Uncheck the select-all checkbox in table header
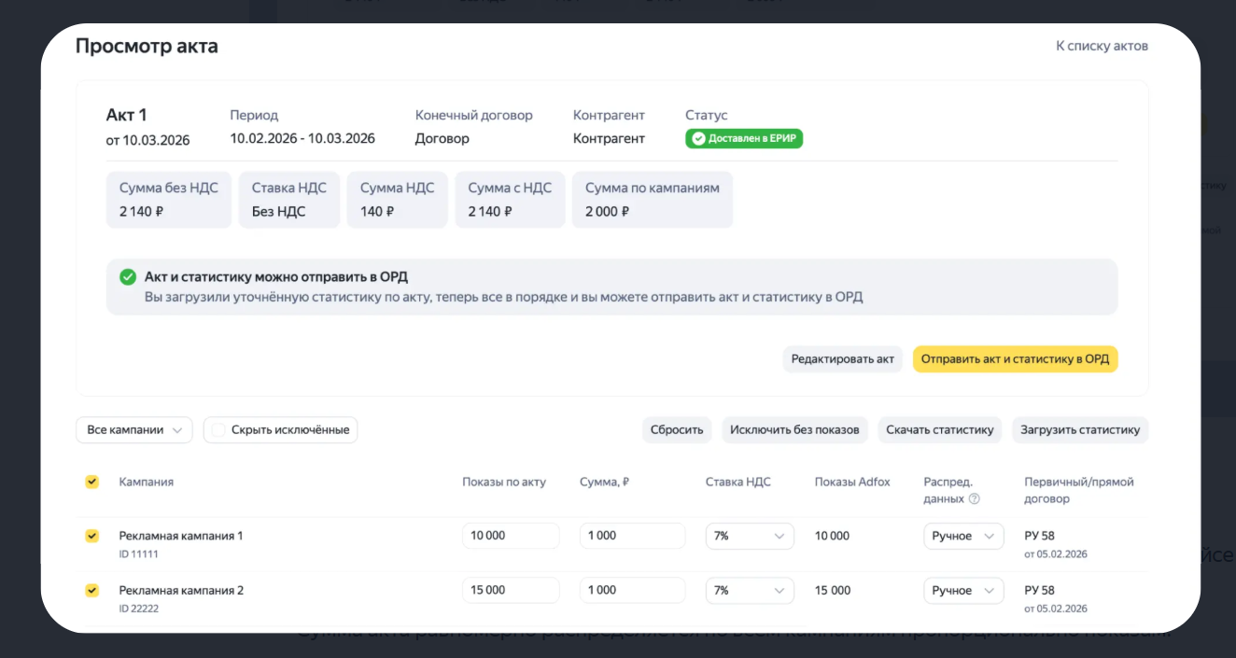1236x658 pixels. 91,483
